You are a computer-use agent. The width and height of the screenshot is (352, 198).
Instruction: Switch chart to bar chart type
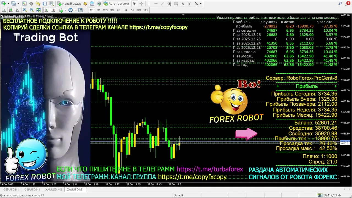(x=4, y=10)
